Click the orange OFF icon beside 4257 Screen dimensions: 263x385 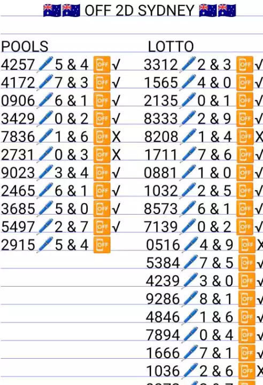(102, 64)
